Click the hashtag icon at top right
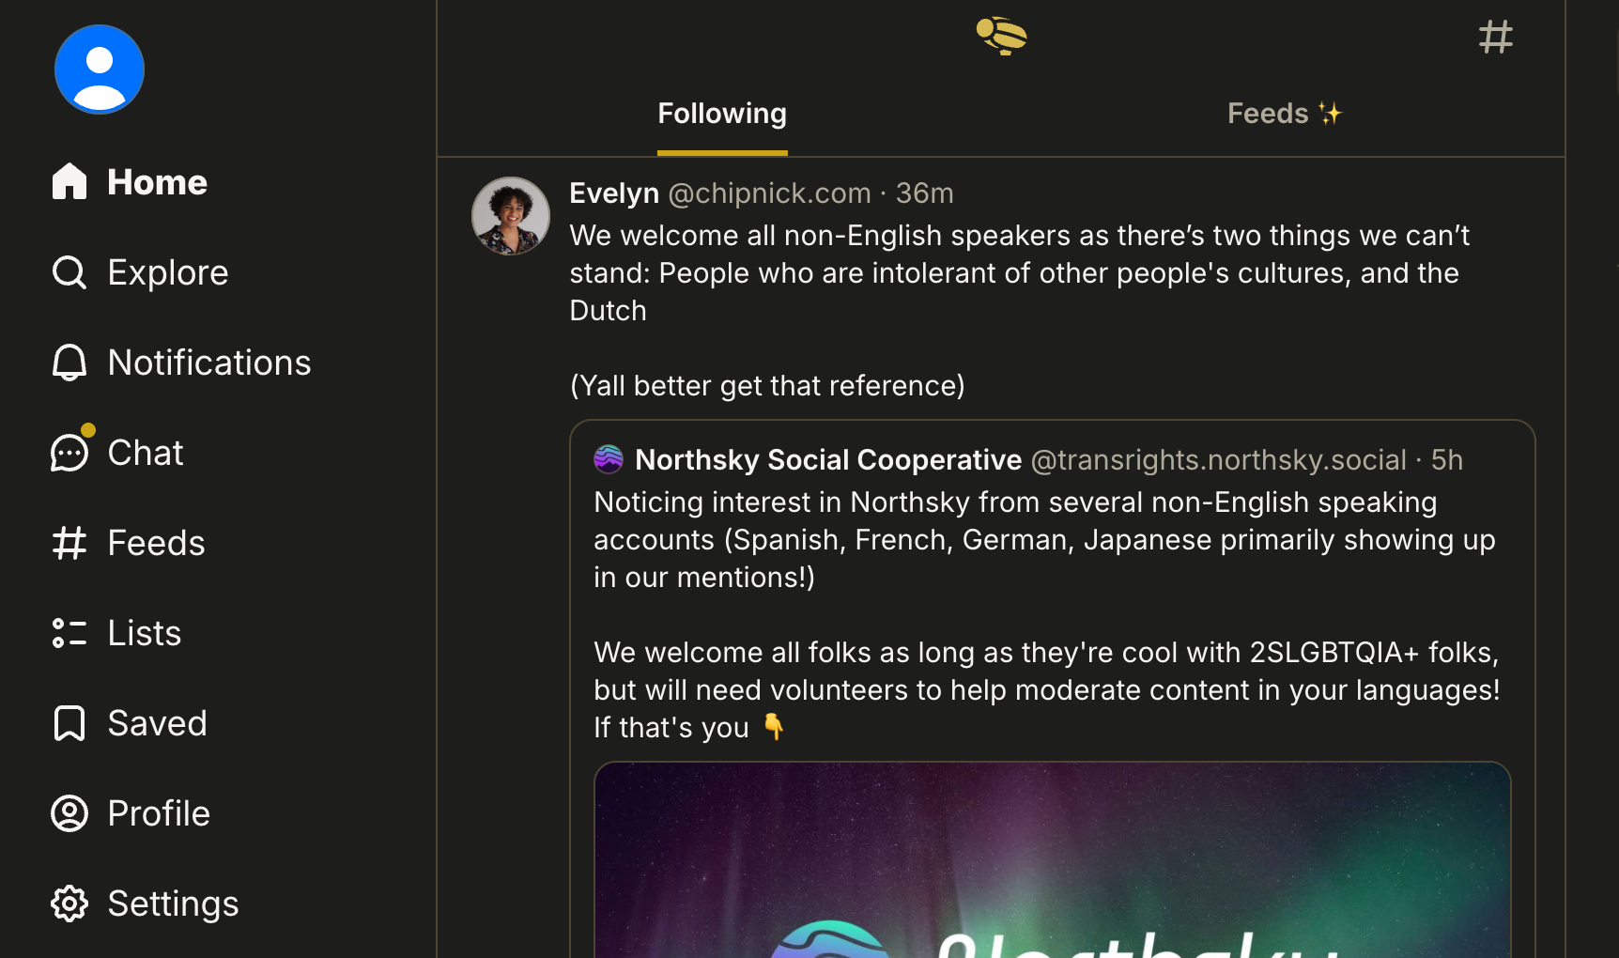 1495,38
